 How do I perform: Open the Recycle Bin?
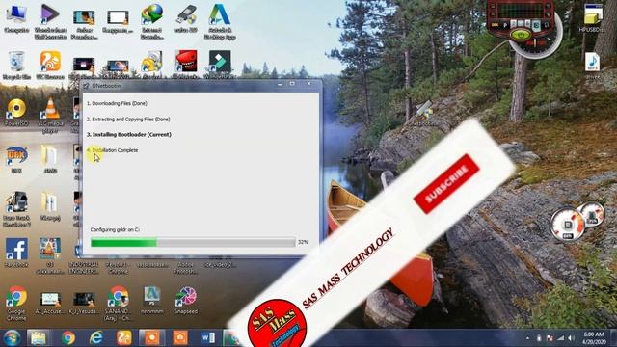coord(16,65)
